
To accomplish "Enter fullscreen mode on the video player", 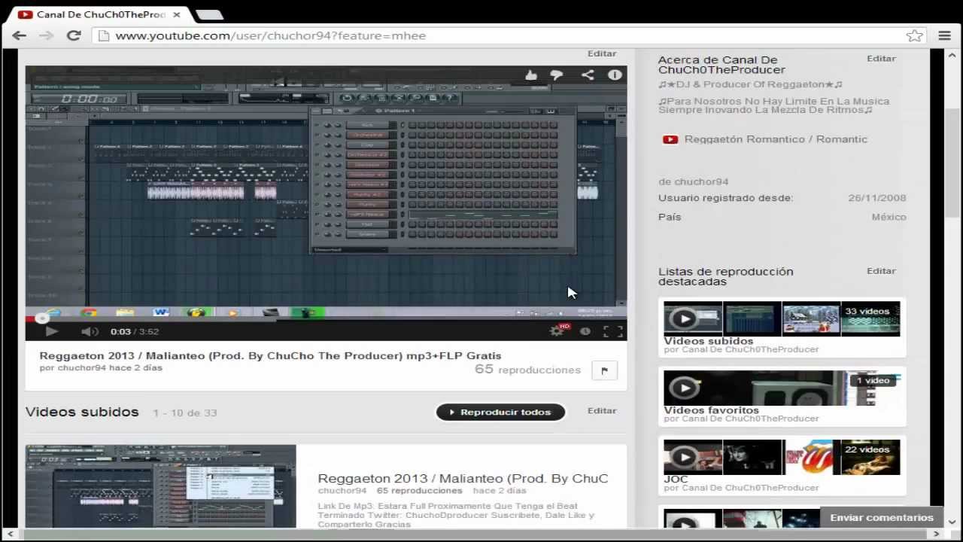I will click(613, 331).
